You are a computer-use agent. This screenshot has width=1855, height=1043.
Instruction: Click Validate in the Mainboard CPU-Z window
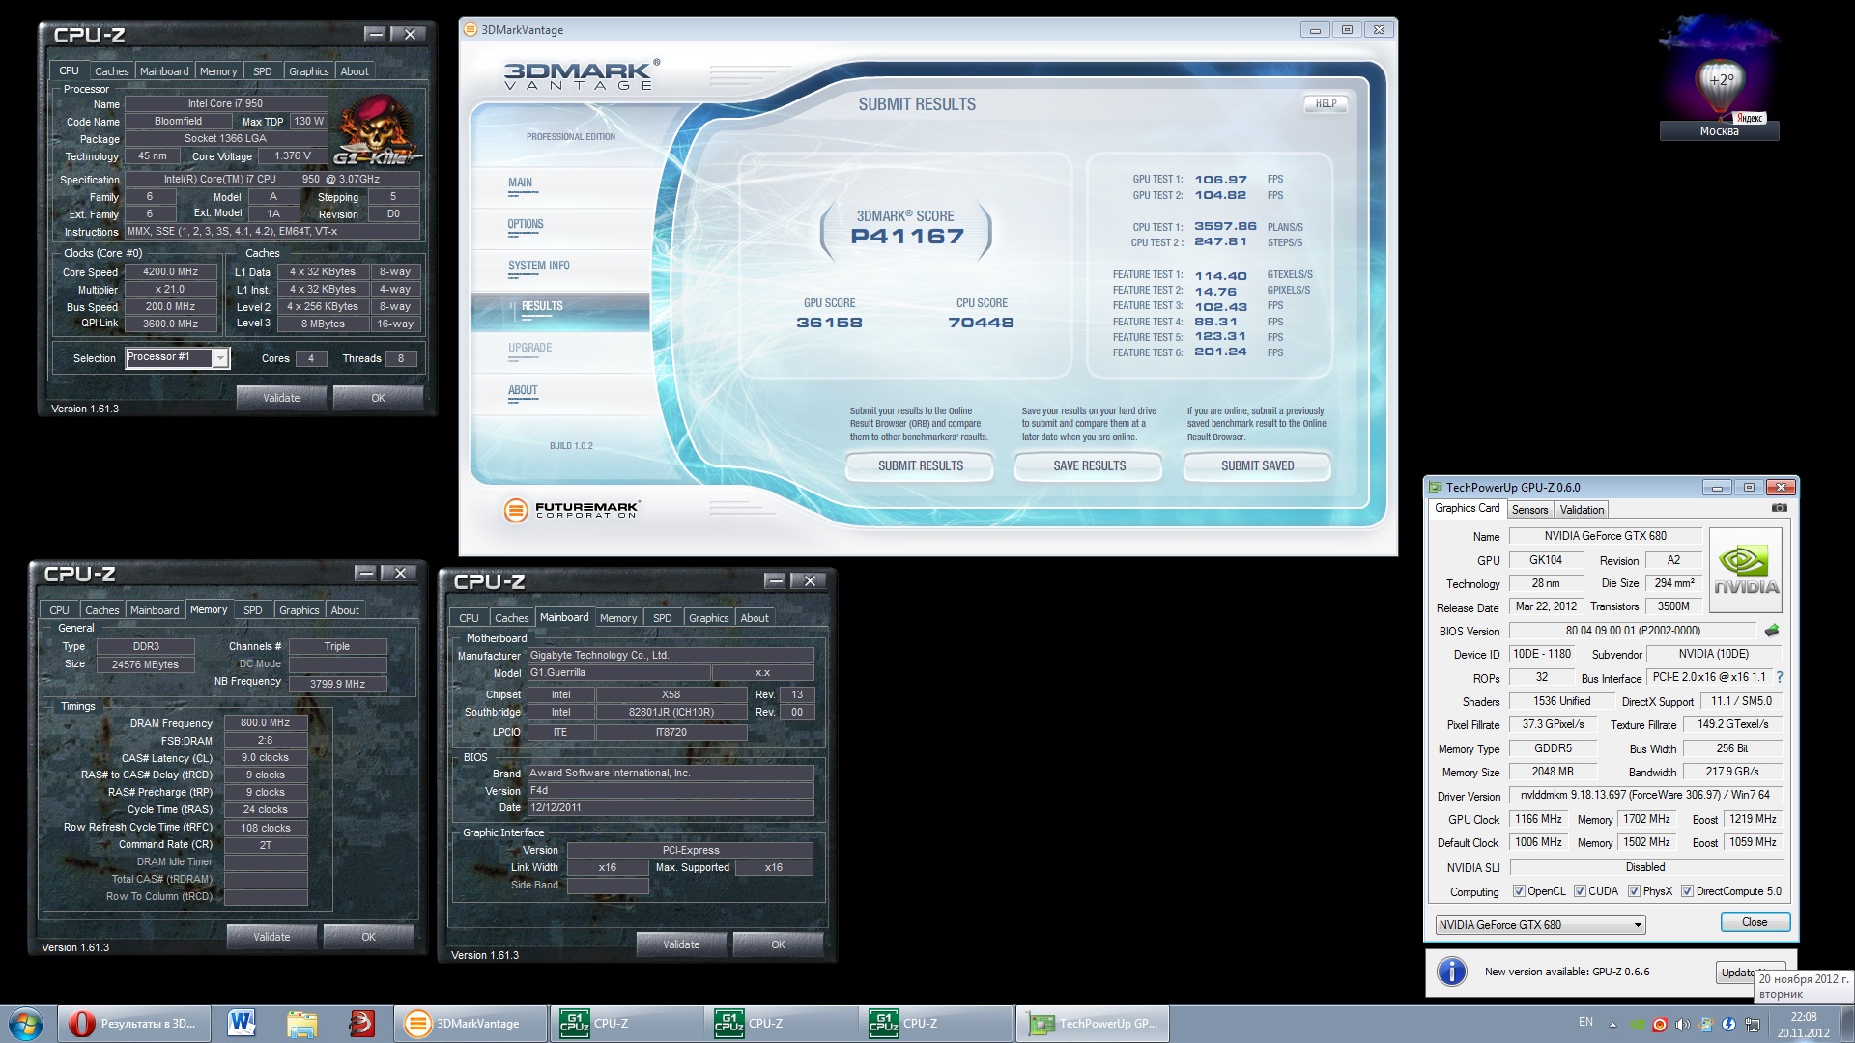click(x=681, y=944)
